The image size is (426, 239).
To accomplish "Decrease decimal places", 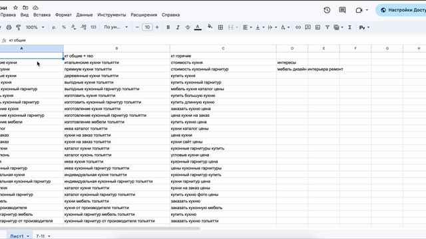I will (74, 27).
